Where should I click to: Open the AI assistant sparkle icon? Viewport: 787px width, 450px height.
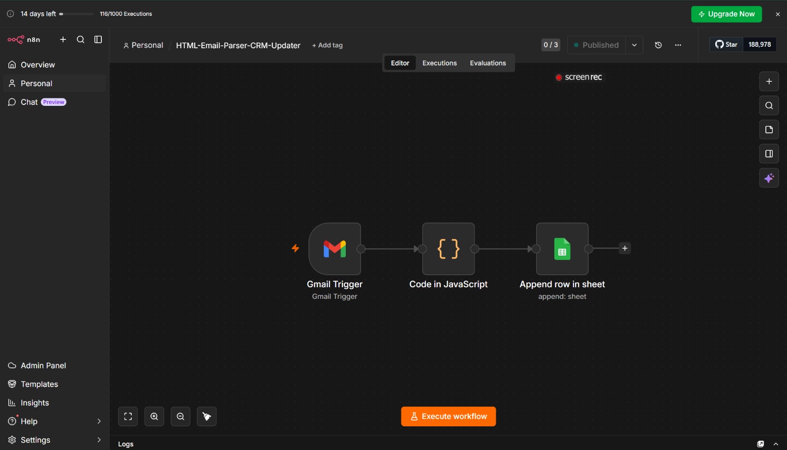point(769,178)
